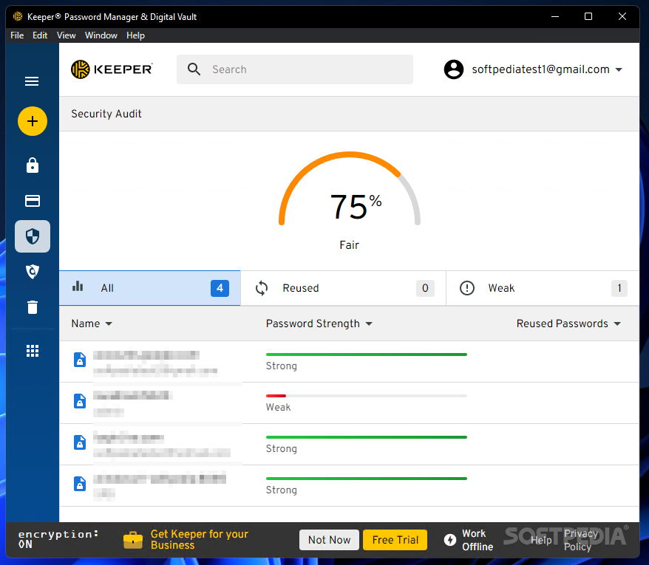Switch to the Reused tab
This screenshot has height=565, width=649.
(343, 288)
